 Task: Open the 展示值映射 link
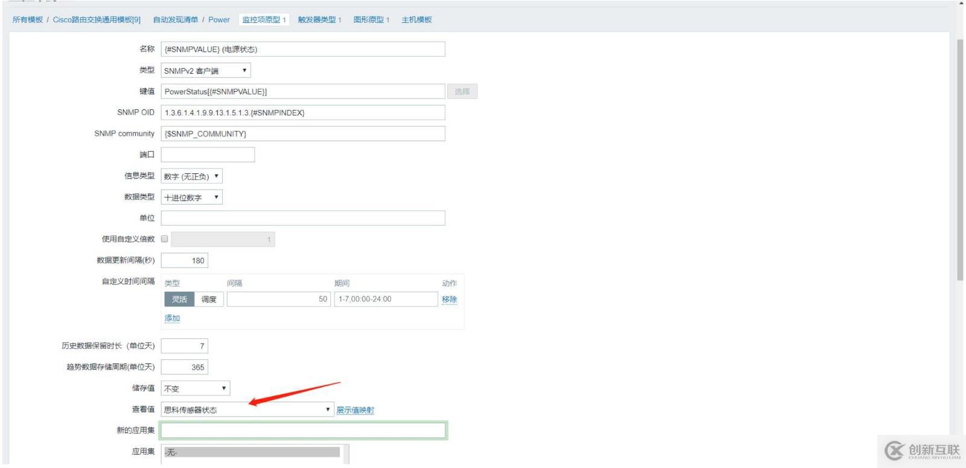click(x=355, y=410)
